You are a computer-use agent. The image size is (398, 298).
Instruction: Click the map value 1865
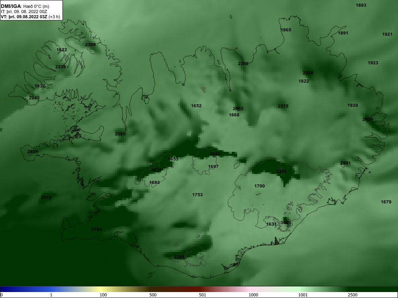point(286,30)
